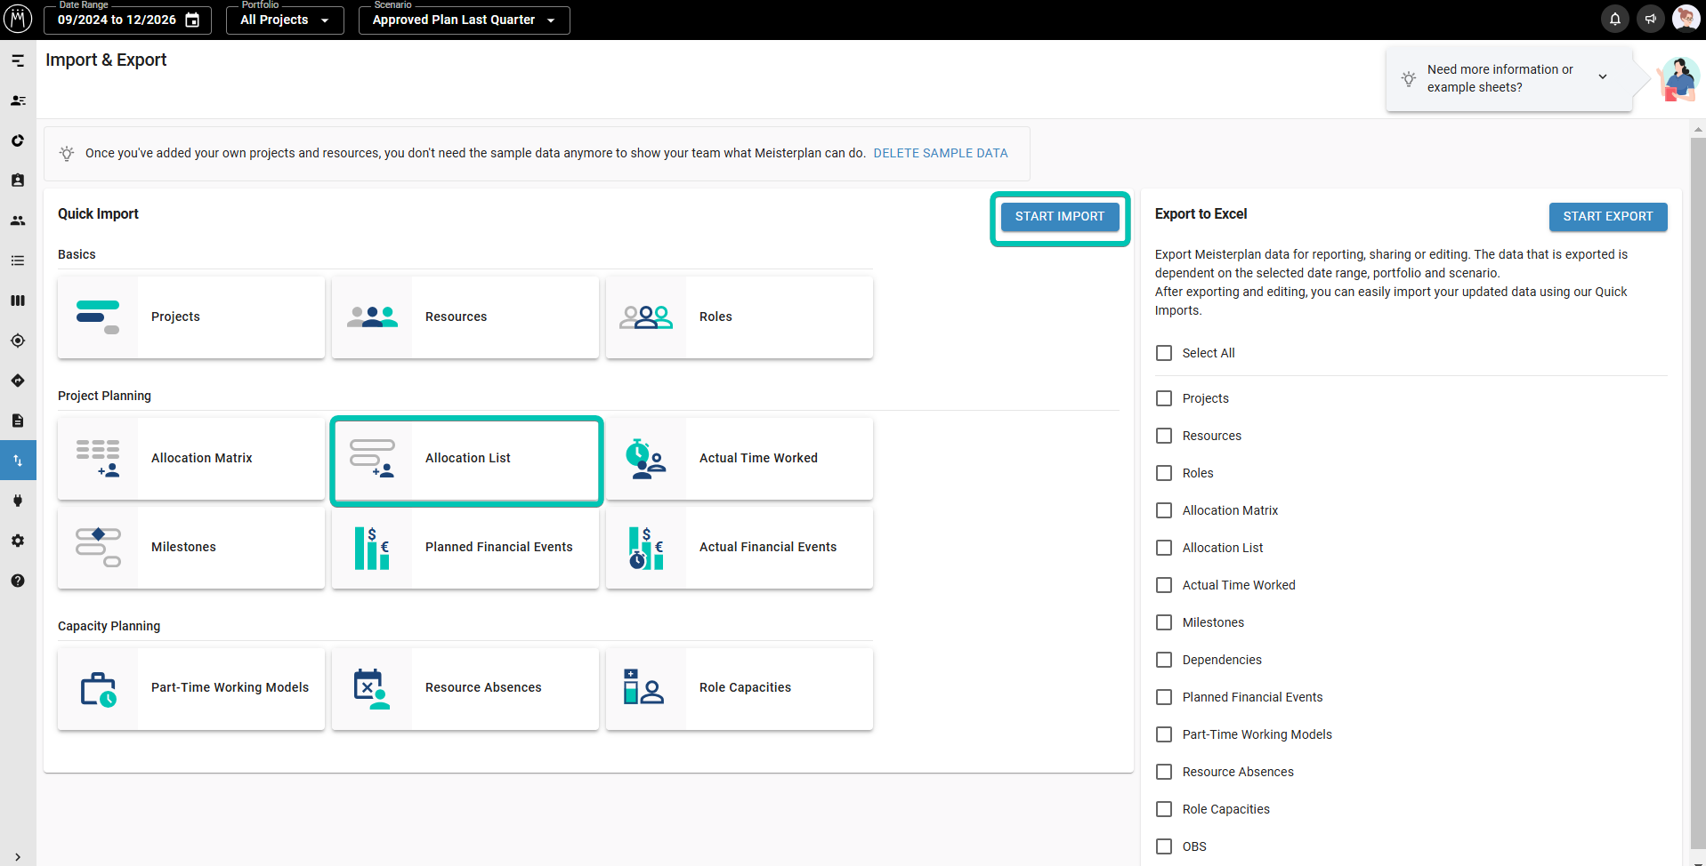
Task: Click the pie chart sidebar icon
Action: 18,140
